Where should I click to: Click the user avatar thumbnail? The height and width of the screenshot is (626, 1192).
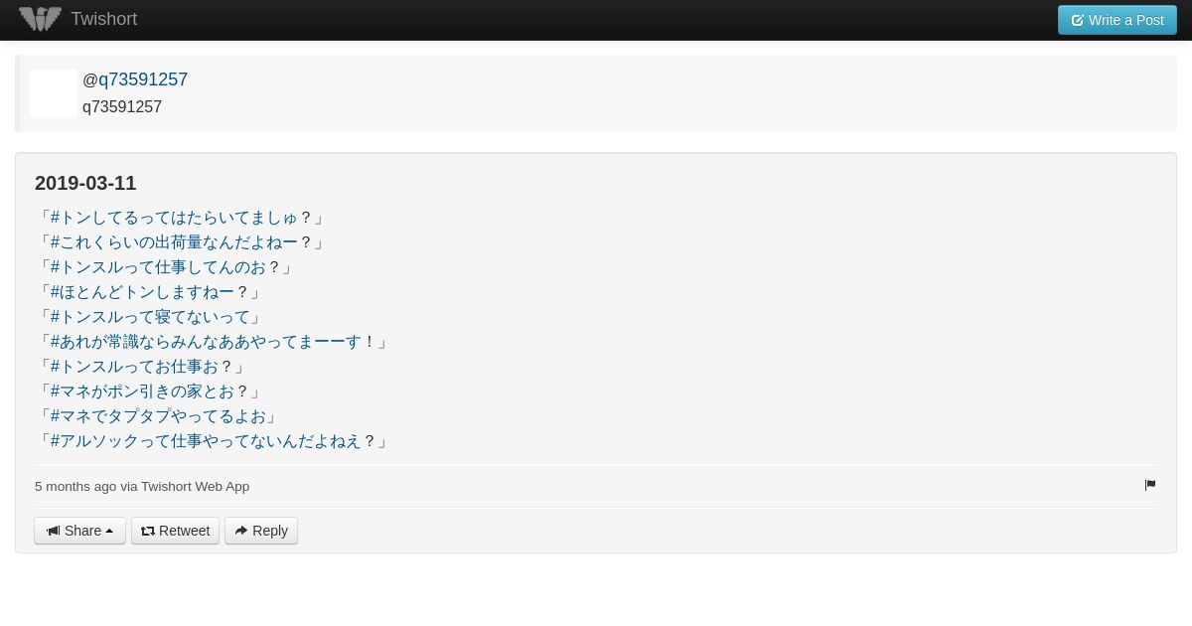[x=54, y=93]
